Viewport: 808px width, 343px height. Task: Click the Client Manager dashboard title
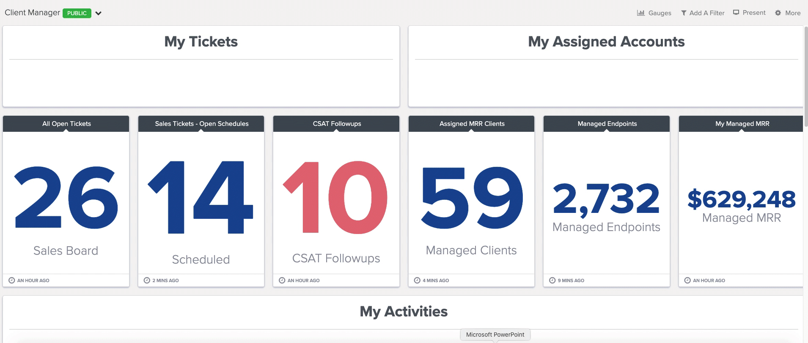[32, 13]
